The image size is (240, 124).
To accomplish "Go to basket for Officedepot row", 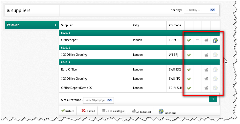I will (x=206, y=40).
